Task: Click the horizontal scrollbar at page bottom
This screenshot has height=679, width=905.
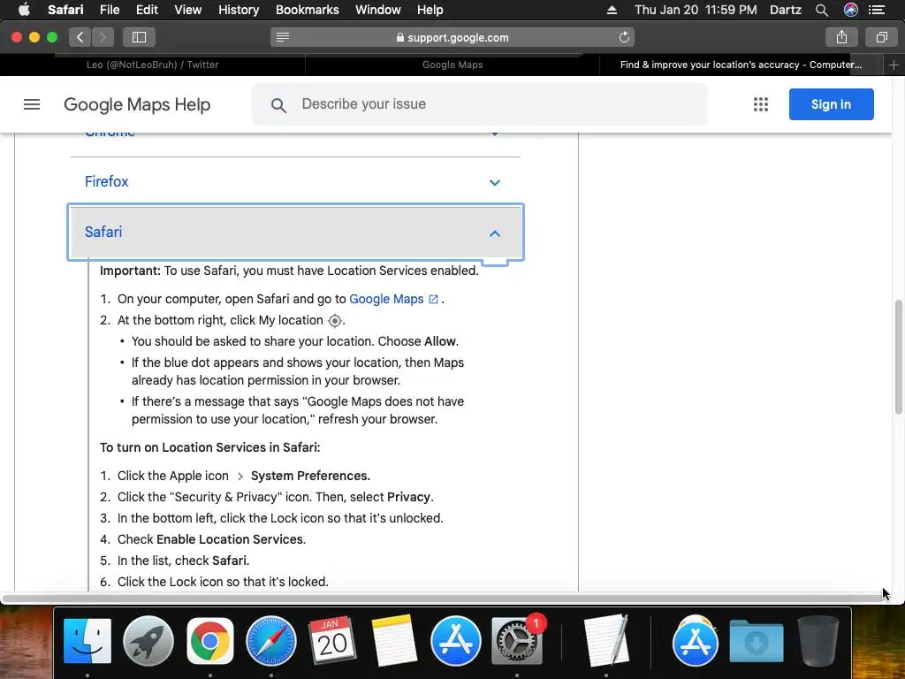Action: [x=442, y=599]
